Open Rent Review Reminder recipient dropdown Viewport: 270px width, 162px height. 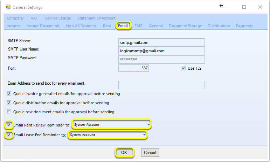point(112,124)
